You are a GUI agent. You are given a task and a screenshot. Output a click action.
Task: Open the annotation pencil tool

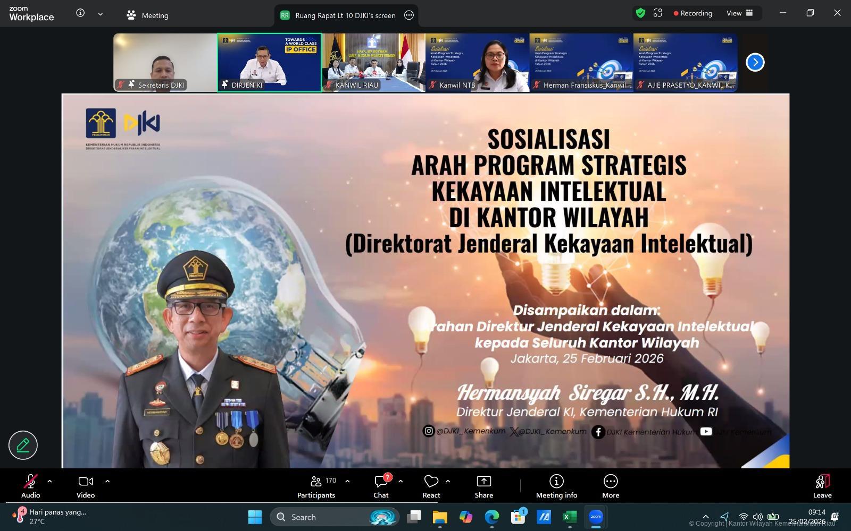(x=22, y=445)
